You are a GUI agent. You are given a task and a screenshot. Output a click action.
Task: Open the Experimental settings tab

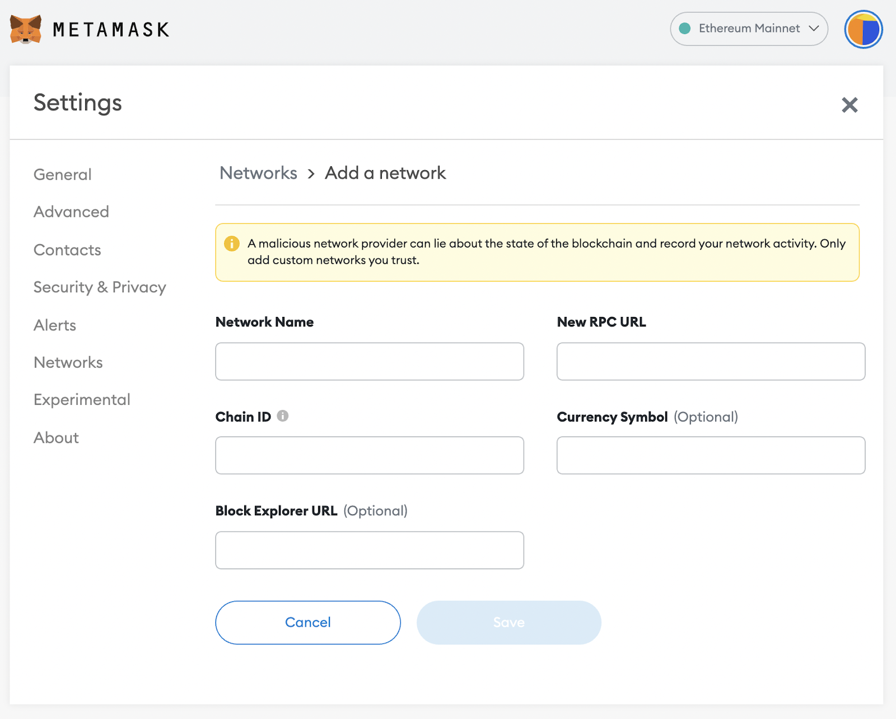[82, 400]
